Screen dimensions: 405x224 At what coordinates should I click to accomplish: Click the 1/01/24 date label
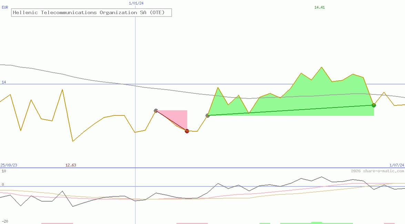click(136, 3)
